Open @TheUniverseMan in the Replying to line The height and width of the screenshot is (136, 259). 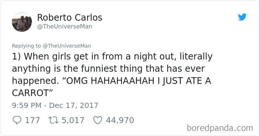point(67,46)
